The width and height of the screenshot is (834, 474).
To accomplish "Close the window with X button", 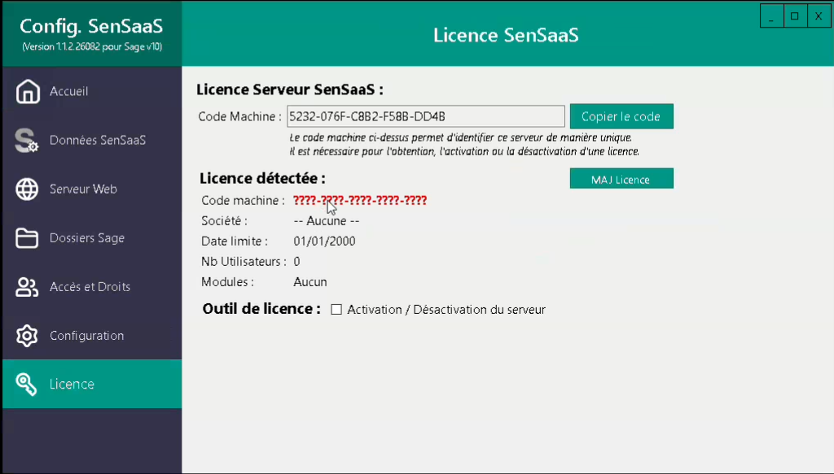I will 819,16.
